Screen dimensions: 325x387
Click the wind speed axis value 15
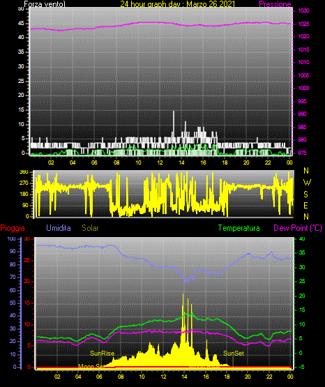[21, 110]
